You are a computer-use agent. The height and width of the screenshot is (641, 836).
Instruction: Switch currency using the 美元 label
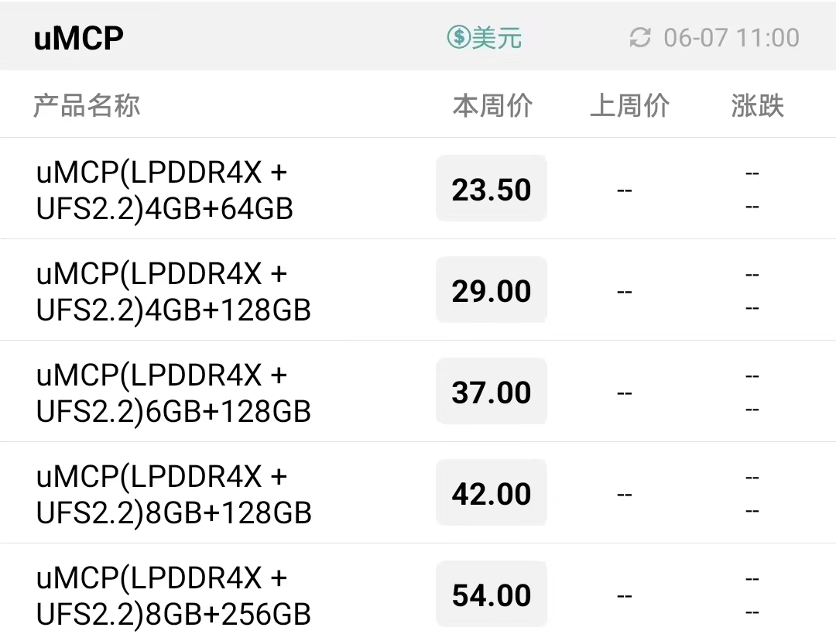(496, 38)
